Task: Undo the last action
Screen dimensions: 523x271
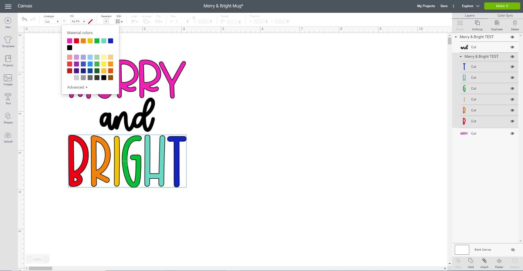Action: click(x=24, y=19)
